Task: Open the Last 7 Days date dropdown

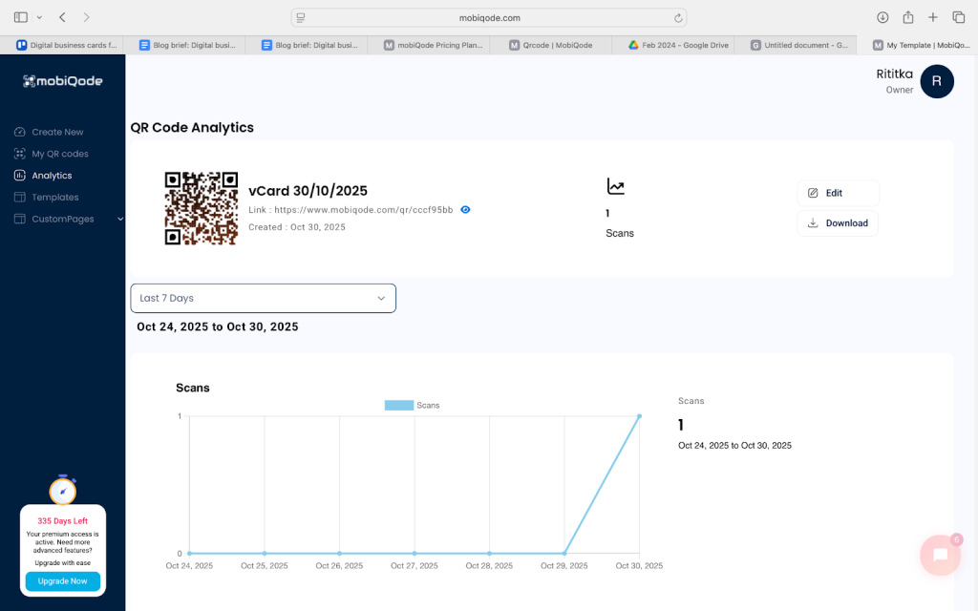Action: point(263,298)
